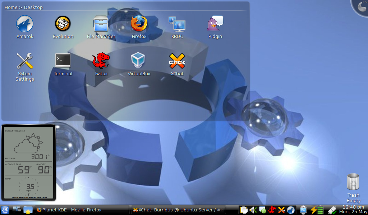Open XChat from the folder view
This screenshot has height=215, width=368.
177,61
